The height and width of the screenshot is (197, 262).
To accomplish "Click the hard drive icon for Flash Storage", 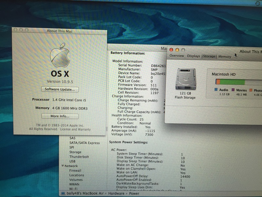I will 186,79.
